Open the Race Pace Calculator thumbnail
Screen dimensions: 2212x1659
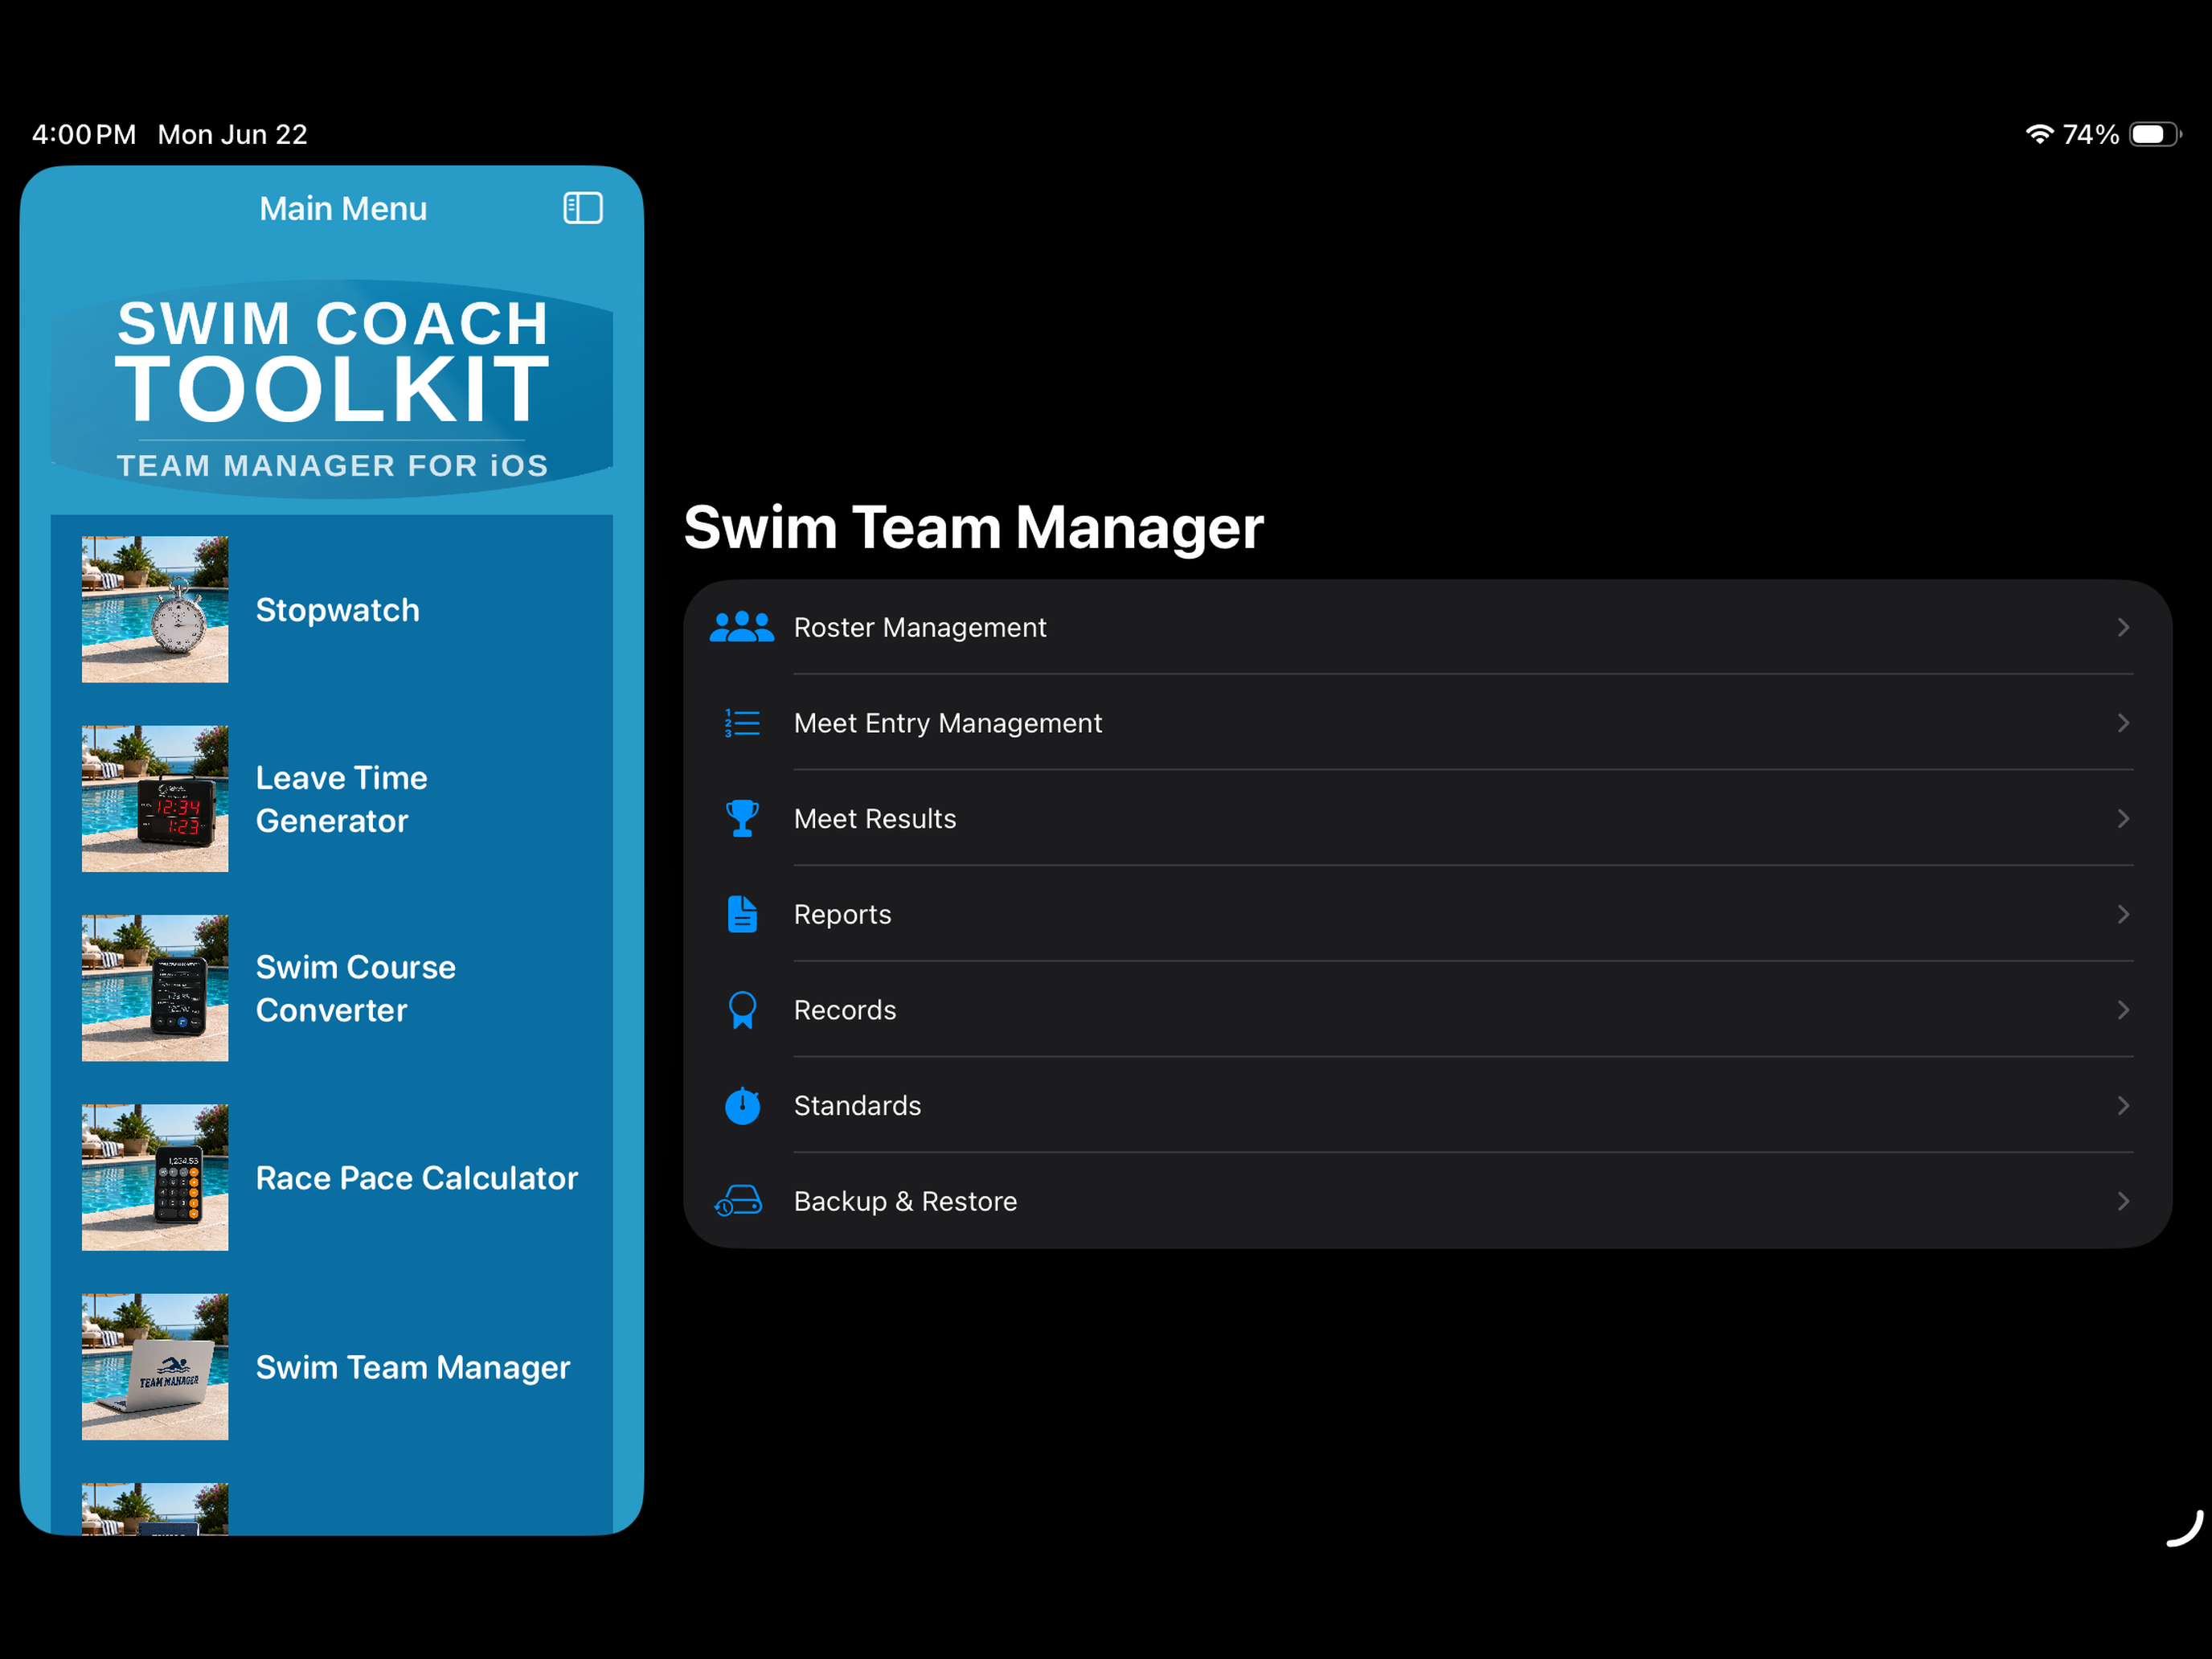155,1177
